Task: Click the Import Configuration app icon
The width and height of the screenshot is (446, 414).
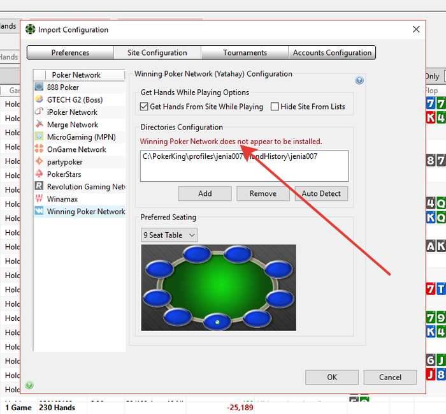Action: [x=30, y=29]
